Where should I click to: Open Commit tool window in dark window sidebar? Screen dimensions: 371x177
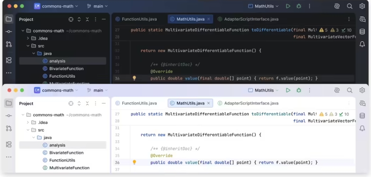9,31
